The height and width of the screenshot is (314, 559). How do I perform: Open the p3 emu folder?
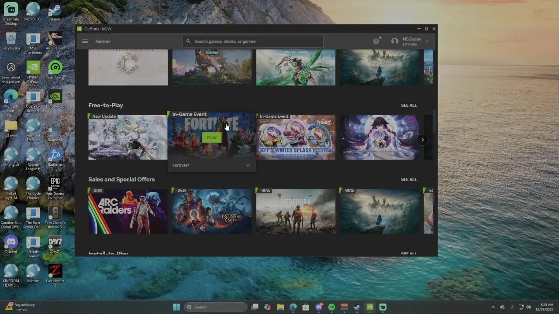(x=11, y=128)
